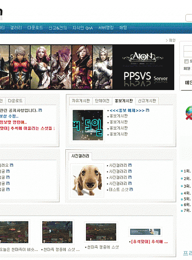Toggle the login checkbox in the sidebar
The image size is (192, 260).
coord(186,61)
